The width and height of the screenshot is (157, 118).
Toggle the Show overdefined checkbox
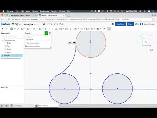(x=26, y=47)
